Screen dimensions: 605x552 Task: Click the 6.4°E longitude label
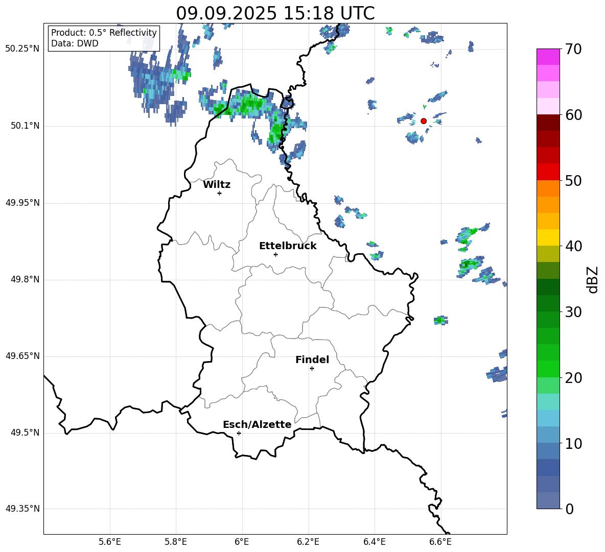tap(374, 542)
